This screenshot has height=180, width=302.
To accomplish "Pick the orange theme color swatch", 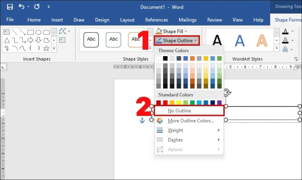I will click(192, 58).
